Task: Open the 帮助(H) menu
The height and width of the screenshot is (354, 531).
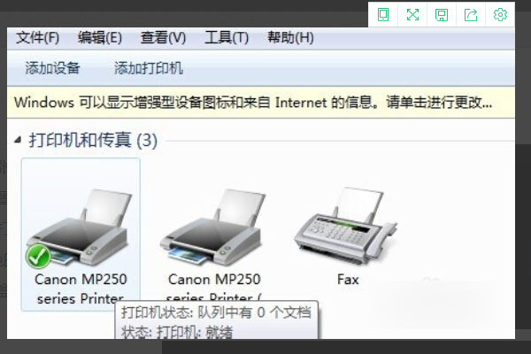Action: coord(290,37)
